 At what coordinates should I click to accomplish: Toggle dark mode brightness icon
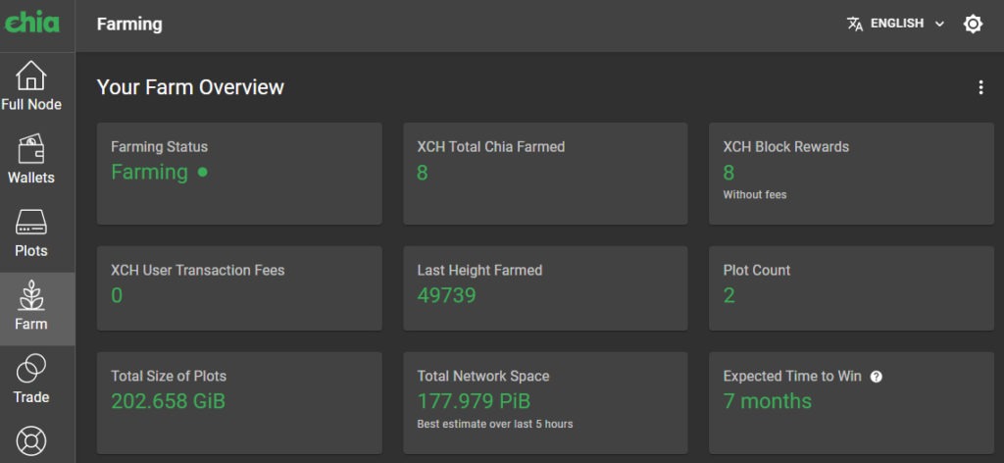(x=973, y=24)
